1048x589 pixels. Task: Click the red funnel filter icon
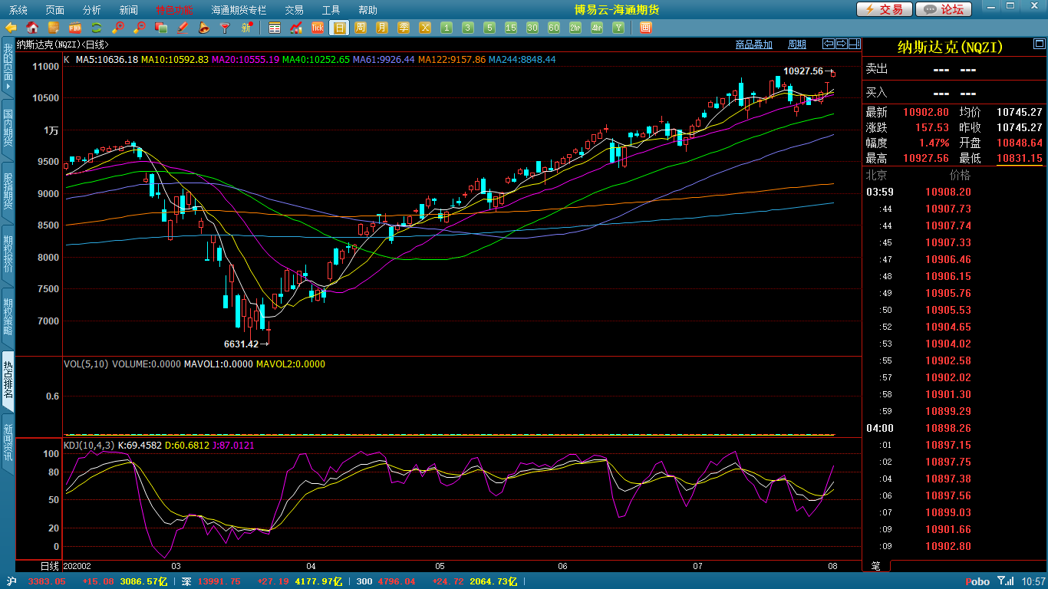226,28
